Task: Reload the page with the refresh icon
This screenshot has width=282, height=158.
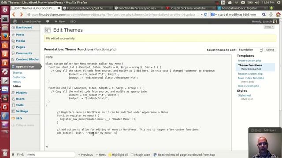Action: pos(206,14)
